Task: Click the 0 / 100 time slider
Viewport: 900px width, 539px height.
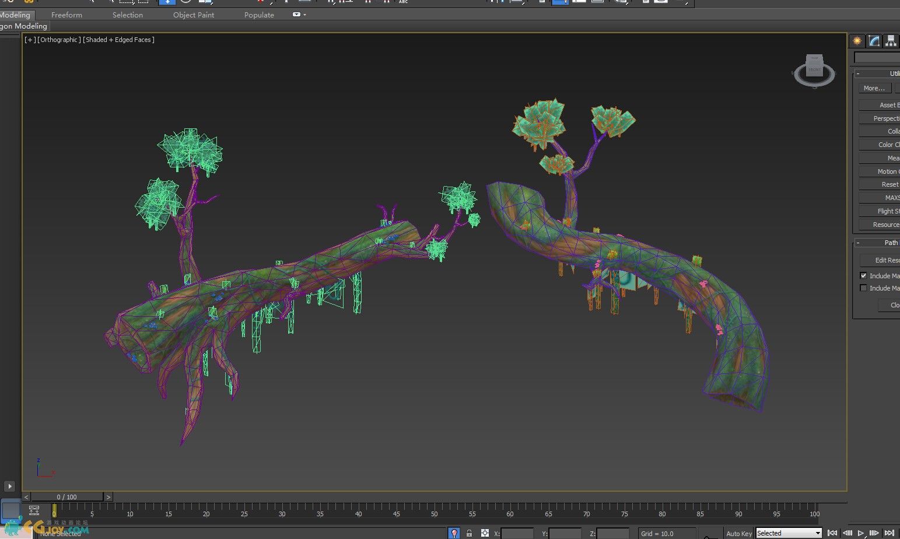Action: click(67, 497)
